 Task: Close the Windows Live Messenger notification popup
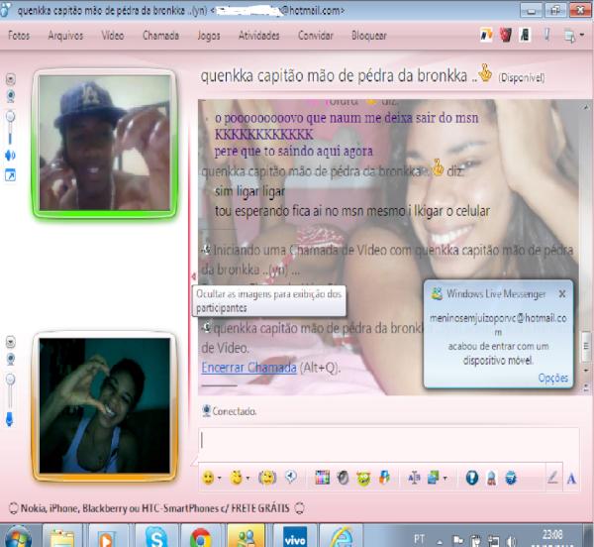pyautogui.click(x=562, y=293)
